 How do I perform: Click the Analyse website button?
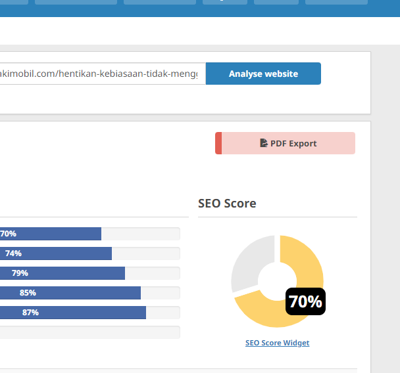263,74
